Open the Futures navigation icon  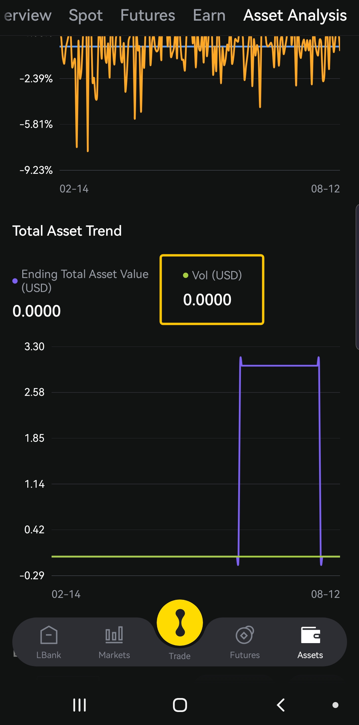245,635
